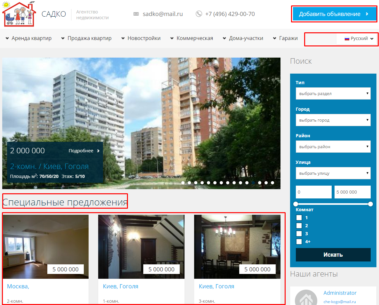Screen dimensions: 379x305
Task: Click the Этаж: 5/10 text
Action: (x=73, y=176)
